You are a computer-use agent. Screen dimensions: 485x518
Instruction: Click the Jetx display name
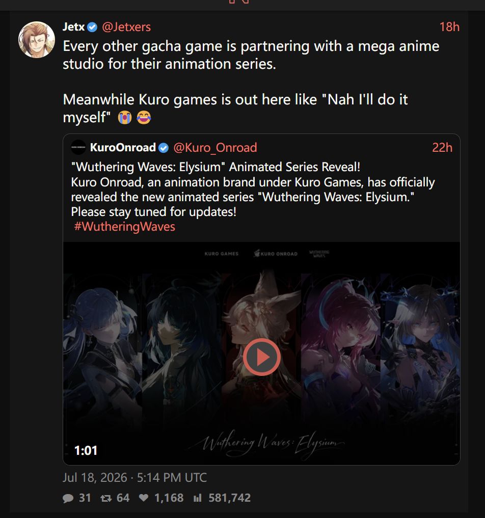[74, 27]
